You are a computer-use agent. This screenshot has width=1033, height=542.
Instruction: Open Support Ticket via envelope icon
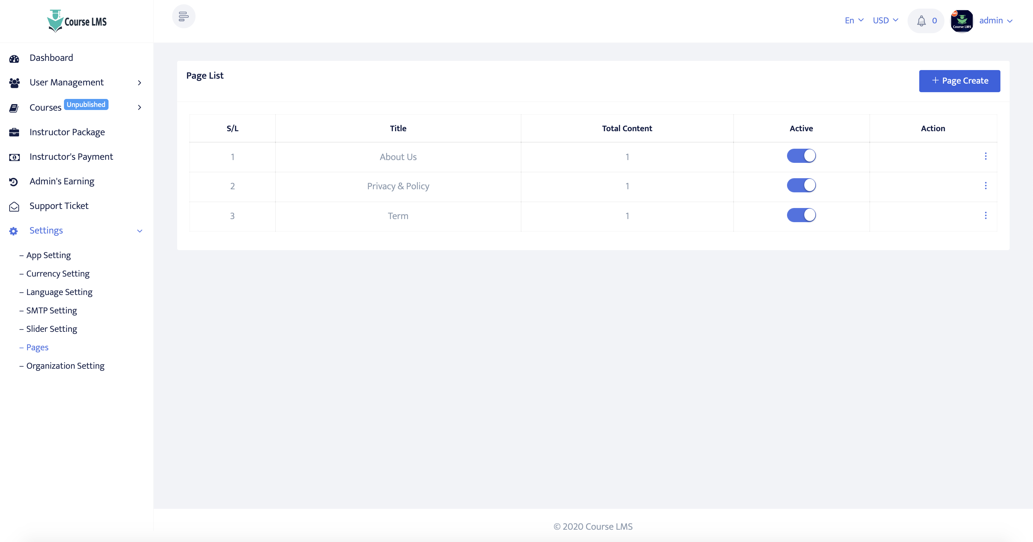[14, 206]
